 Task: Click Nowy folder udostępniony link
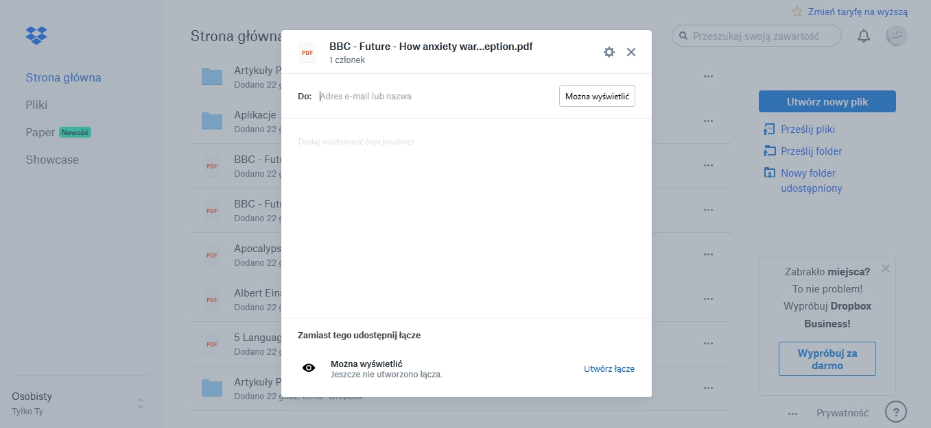click(811, 181)
